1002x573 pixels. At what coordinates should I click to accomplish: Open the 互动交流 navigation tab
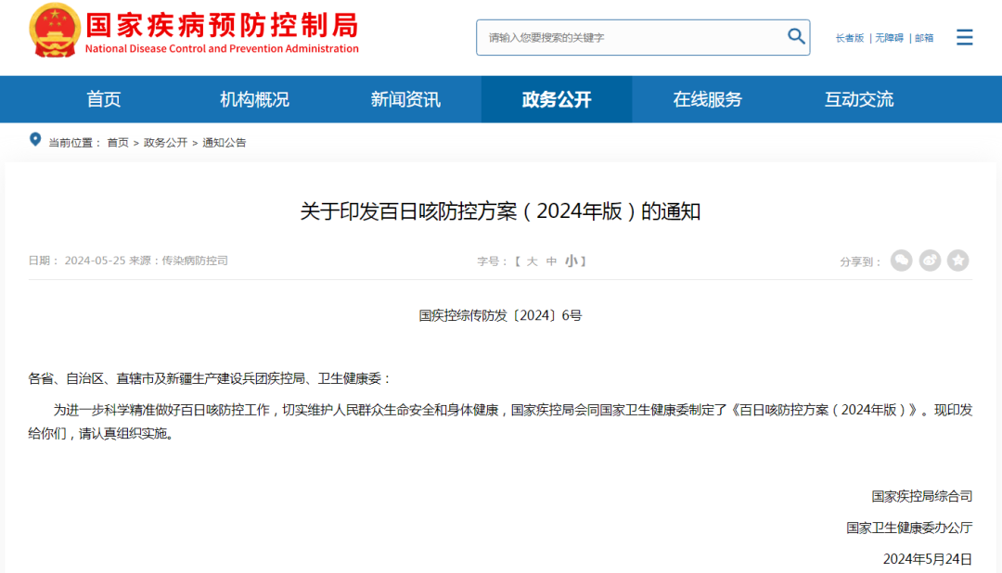pos(856,99)
